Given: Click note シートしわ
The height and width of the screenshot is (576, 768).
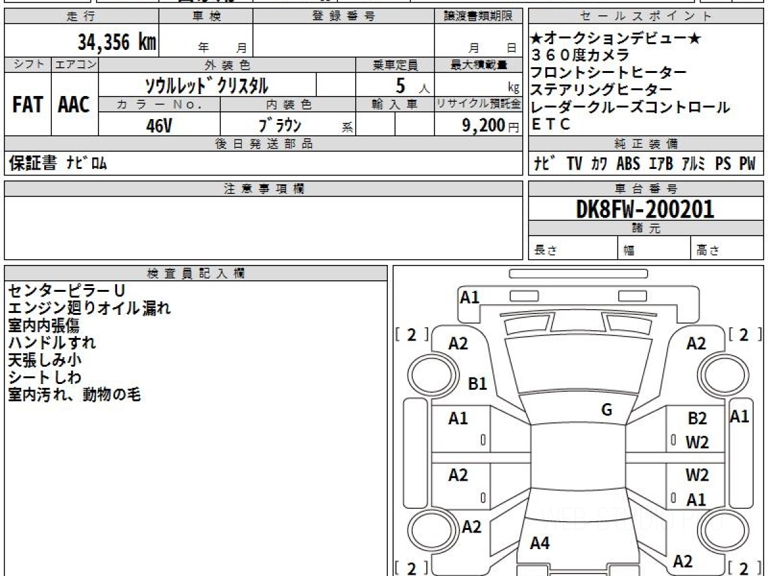Looking at the screenshot, I should 45,377.
